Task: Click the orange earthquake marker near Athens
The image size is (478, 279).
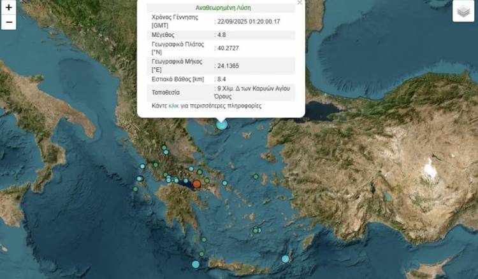Action: pos(197,184)
